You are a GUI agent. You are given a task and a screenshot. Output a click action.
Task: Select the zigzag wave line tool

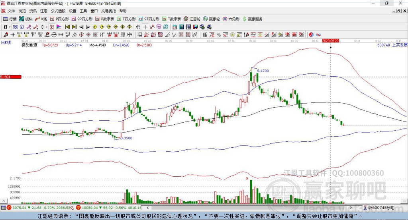click(x=174, y=35)
